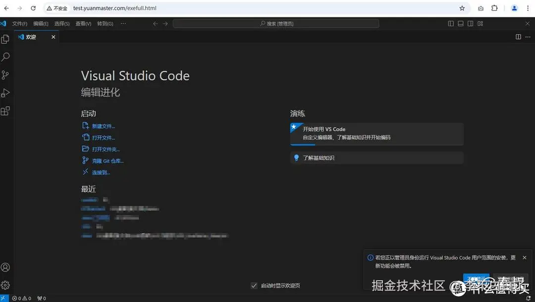Click the 搜索 command center box
This screenshot has height=302, width=535.
point(276,24)
